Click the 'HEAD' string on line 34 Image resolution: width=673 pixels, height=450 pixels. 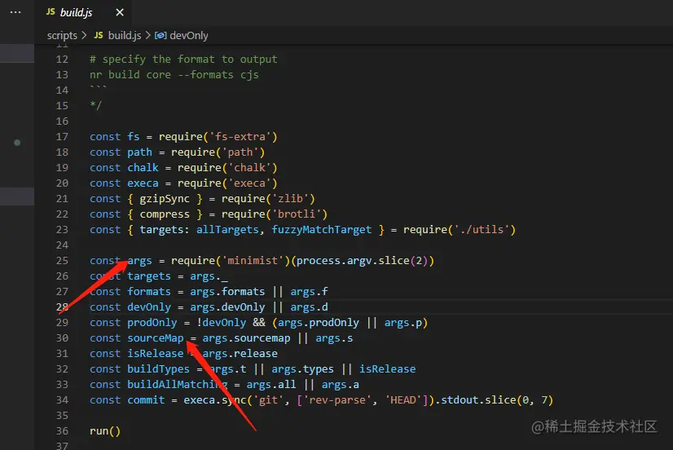(403, 399)
